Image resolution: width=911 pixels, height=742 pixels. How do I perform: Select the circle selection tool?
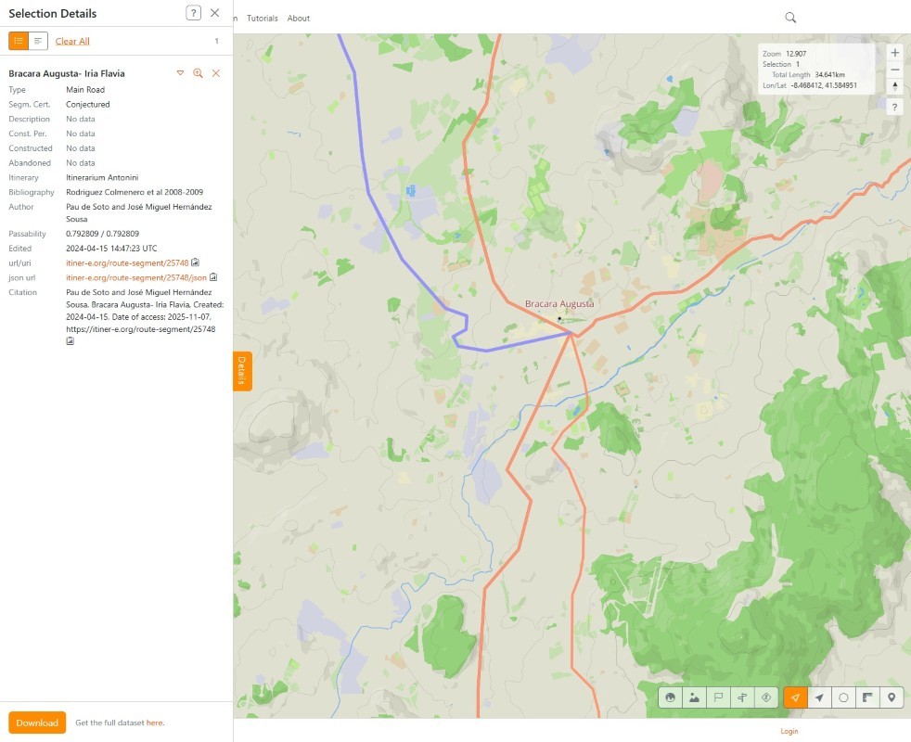coord(843,697)
